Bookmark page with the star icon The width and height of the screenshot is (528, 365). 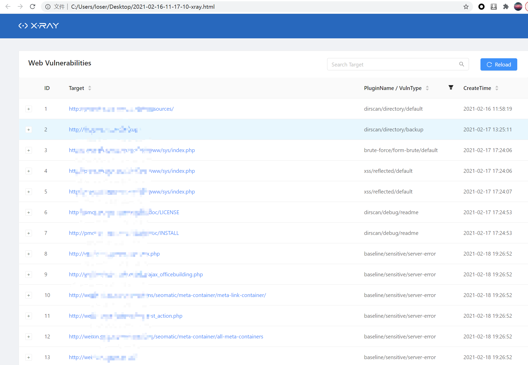tap(466, 7)
